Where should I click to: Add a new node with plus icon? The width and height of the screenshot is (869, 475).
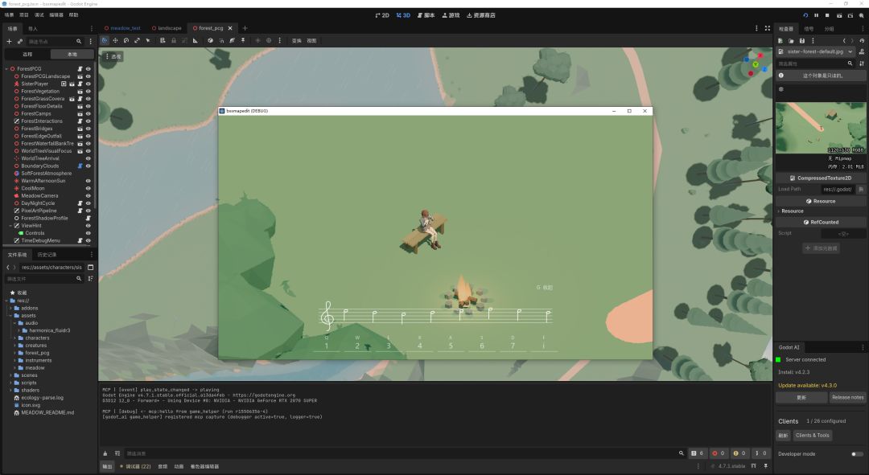9,42
